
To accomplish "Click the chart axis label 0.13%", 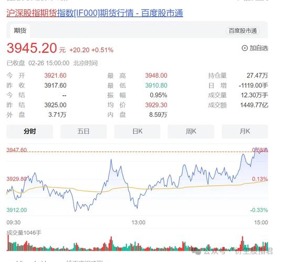I will [260, 179].
